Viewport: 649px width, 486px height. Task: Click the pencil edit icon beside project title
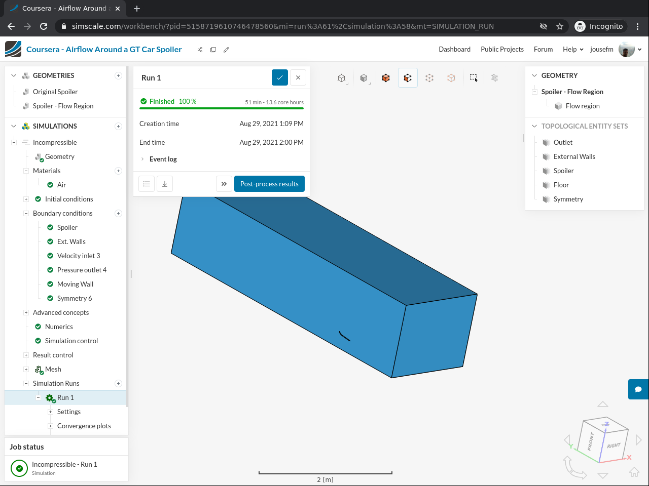click(227, 50)
